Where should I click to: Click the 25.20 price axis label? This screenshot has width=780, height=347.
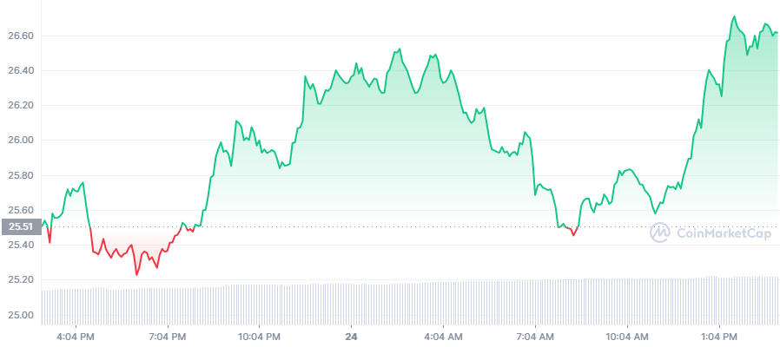pos(19,279)
